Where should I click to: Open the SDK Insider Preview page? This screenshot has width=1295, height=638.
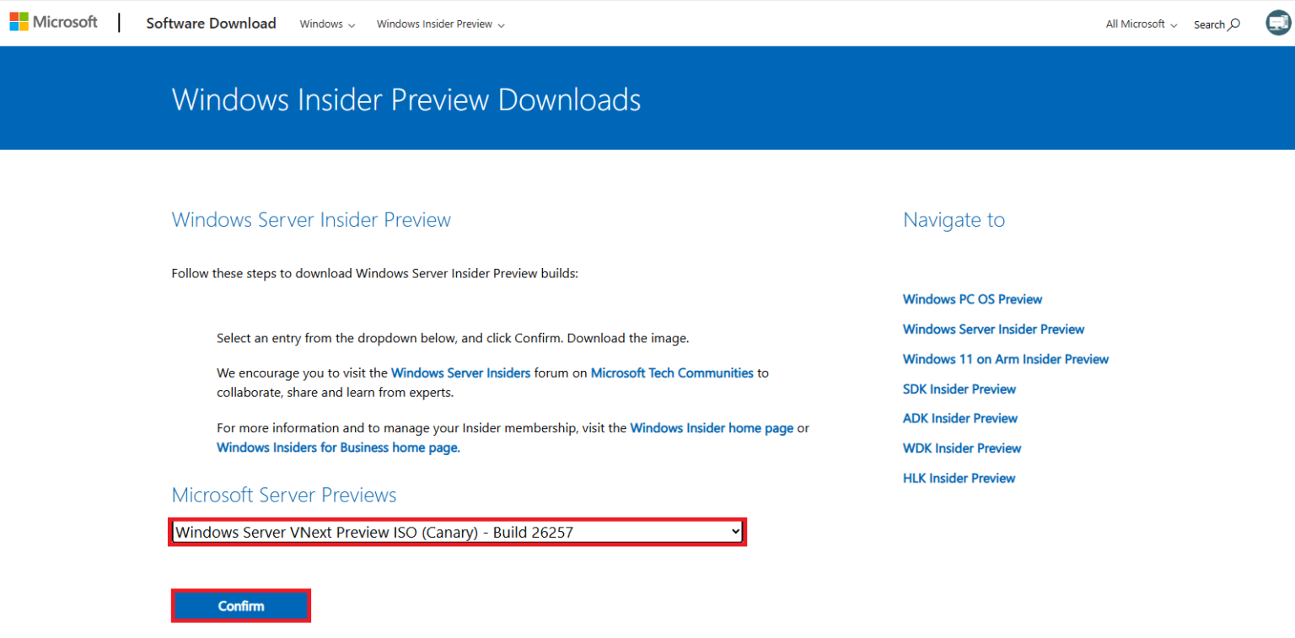pyautogui.click(x=959, y=389)
